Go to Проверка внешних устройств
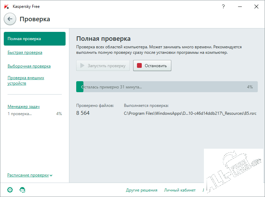Viewport: 265px width, 197px height. [26, 81]
